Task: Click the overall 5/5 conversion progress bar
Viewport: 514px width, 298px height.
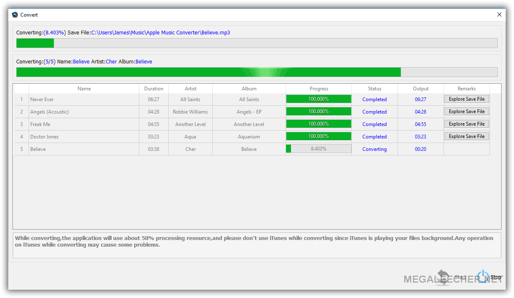Action: [257, 72]
